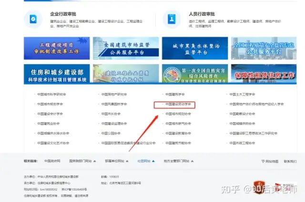
Task: Open the 中国建设劳动学会 link
Action: click(178, 104)
